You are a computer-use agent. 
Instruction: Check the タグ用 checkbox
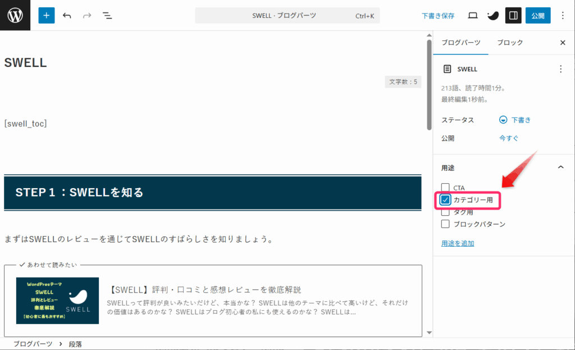pos(445,212)
